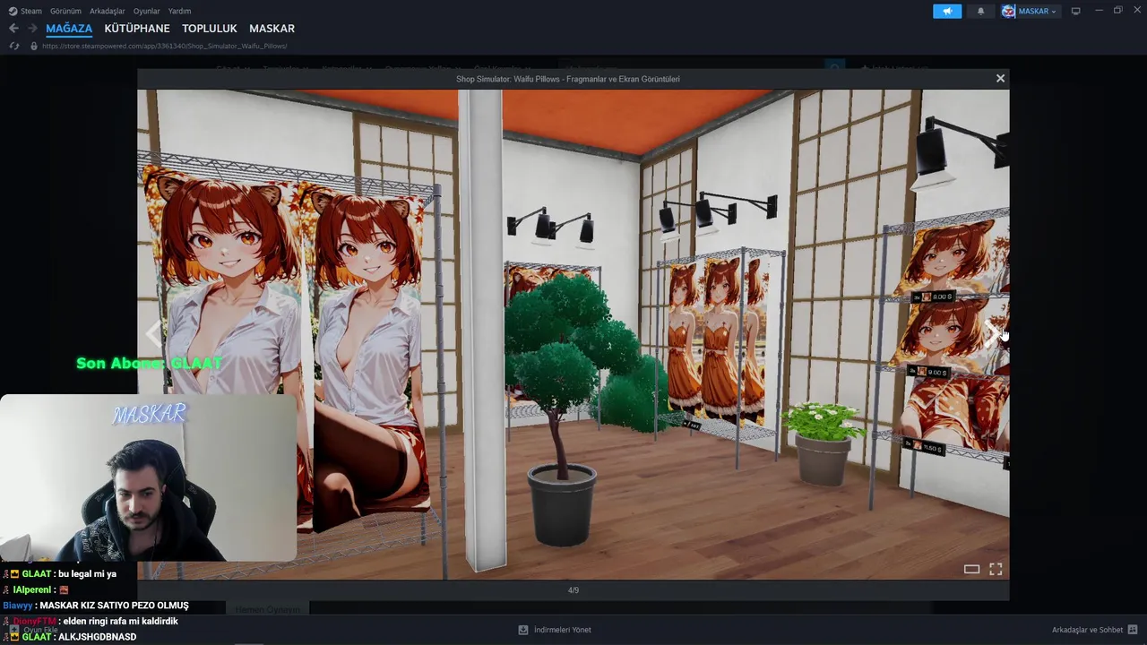Open the Oyunlar menu
The width and height of the screenshot is (1147, 645).
146,11
